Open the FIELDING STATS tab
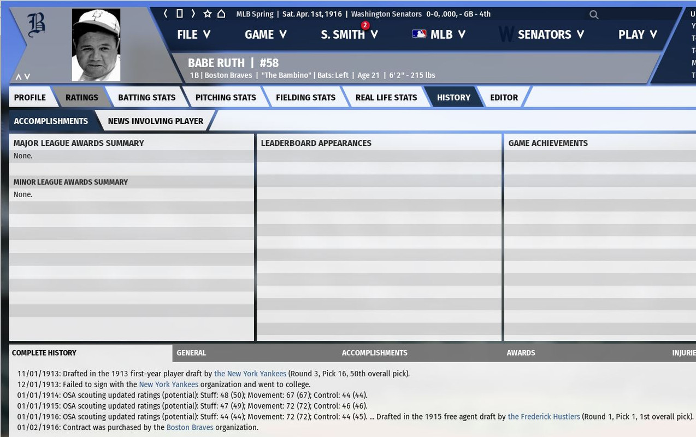696x437 pixels. point(305,97)
